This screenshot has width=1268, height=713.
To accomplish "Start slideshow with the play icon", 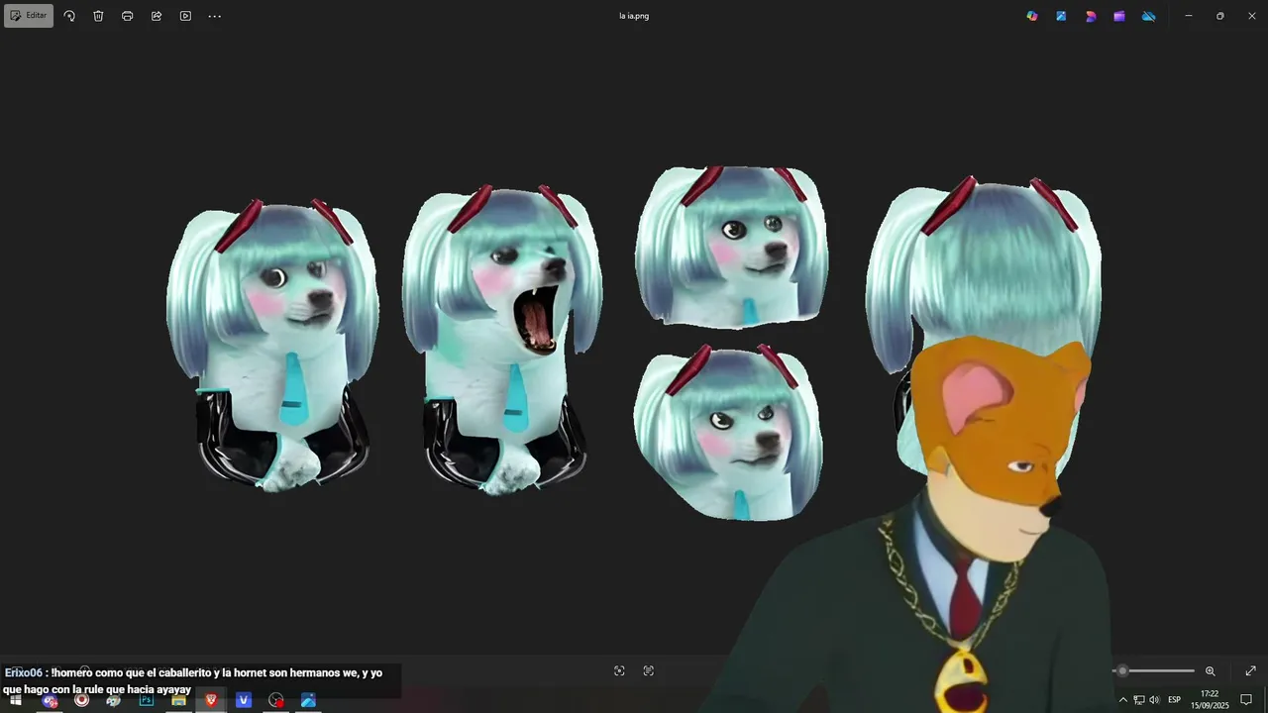I will 185,16.
